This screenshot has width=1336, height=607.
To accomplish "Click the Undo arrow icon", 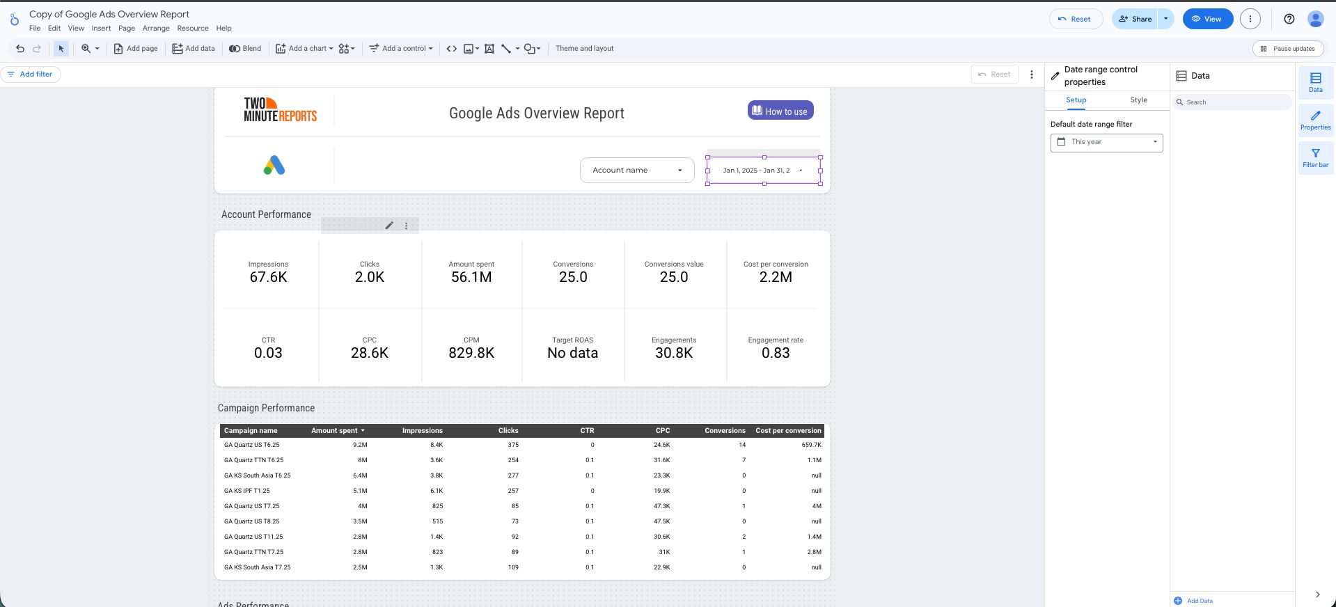I will click(20, 49).
